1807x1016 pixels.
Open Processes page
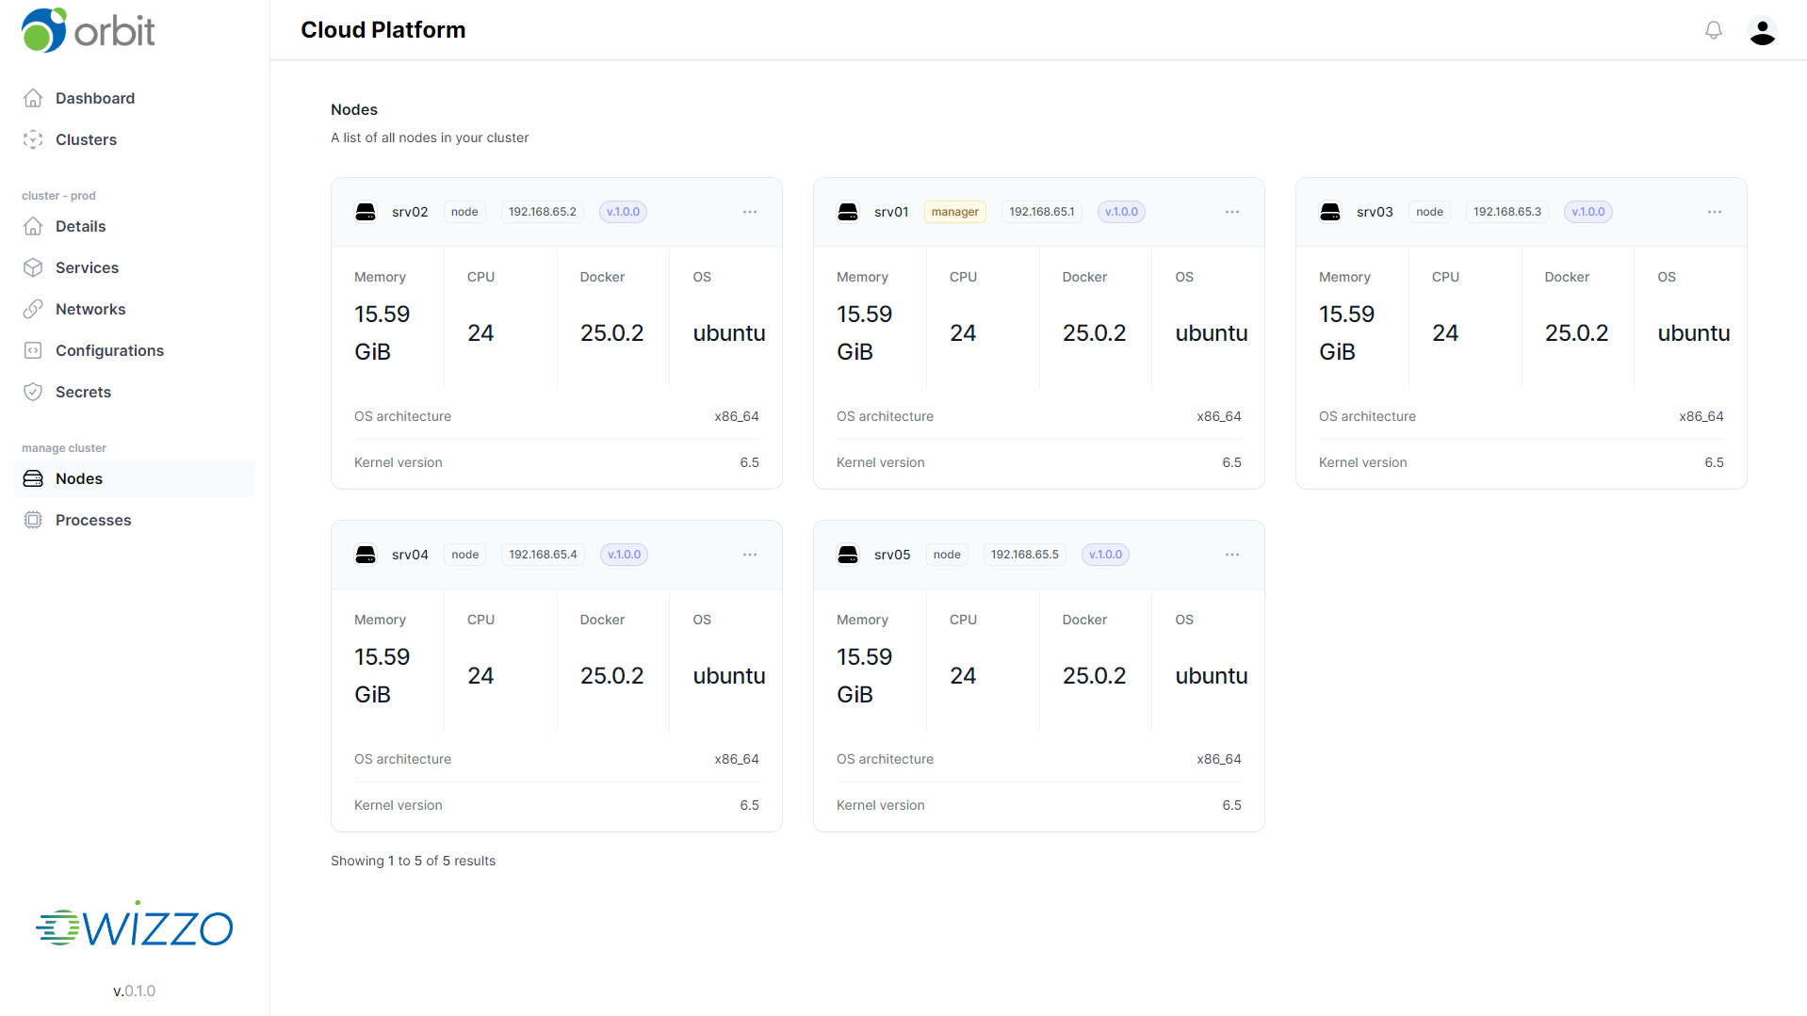click(135, 520)
